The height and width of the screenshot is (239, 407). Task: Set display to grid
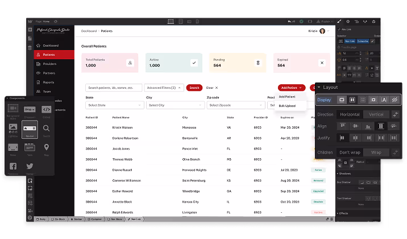[x=363, y=100]
